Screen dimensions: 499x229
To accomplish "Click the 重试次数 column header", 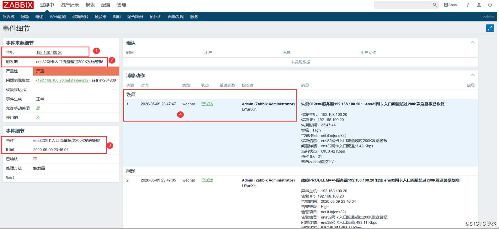I will click(x=227, y=85).
